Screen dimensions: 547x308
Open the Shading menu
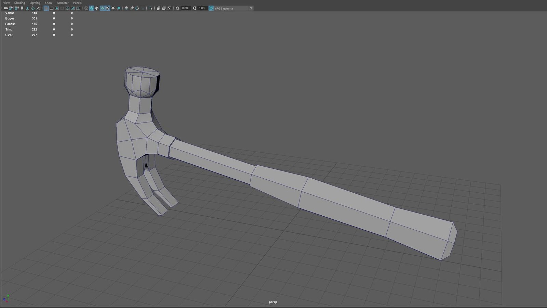coord(19,3)
